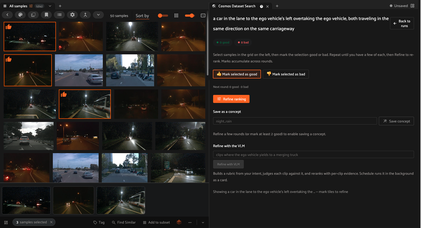Switch to the All samples tab
Image resolution: width=421 pixels, height=228 pixels.
click(x=18, y=6)
